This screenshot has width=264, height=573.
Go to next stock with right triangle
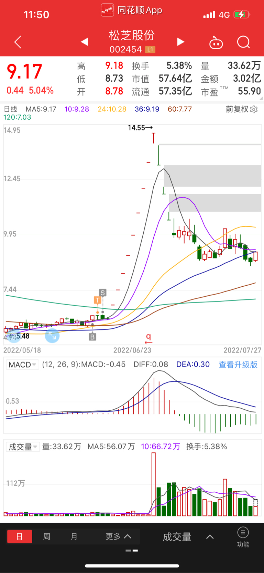pyautogui.click(x=180, y=42)
